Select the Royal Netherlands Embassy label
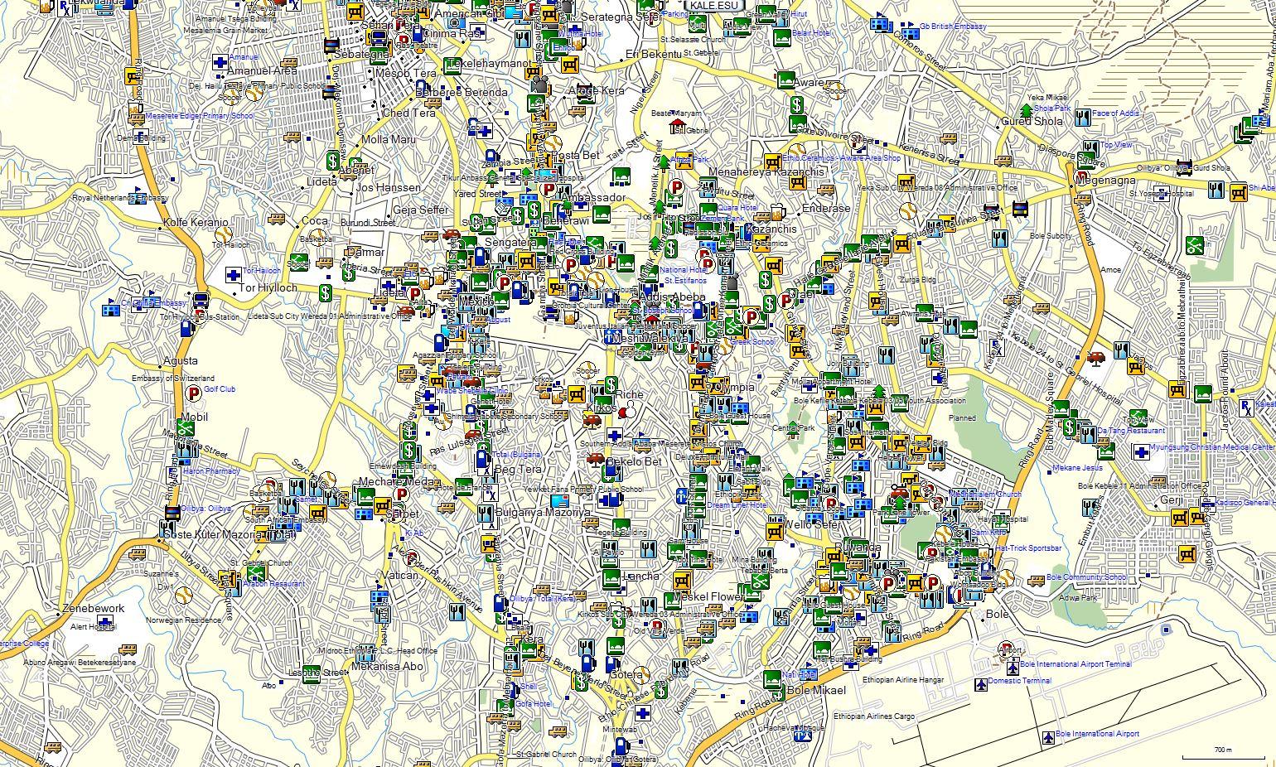Screen dimensions: 1276x767 point(120,199)
